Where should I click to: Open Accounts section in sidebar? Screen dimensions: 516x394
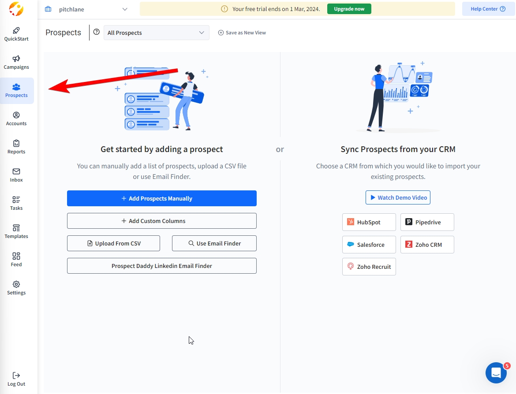coord(16,115)
